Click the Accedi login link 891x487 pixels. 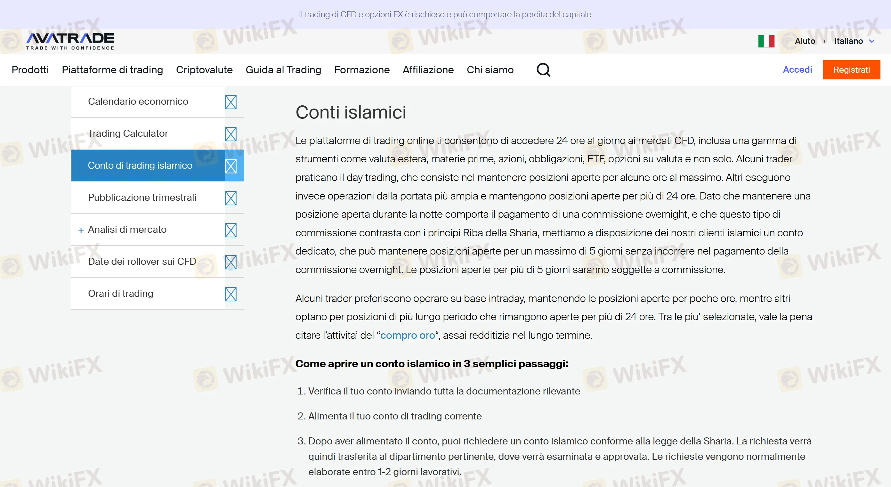tap(797, 70)
